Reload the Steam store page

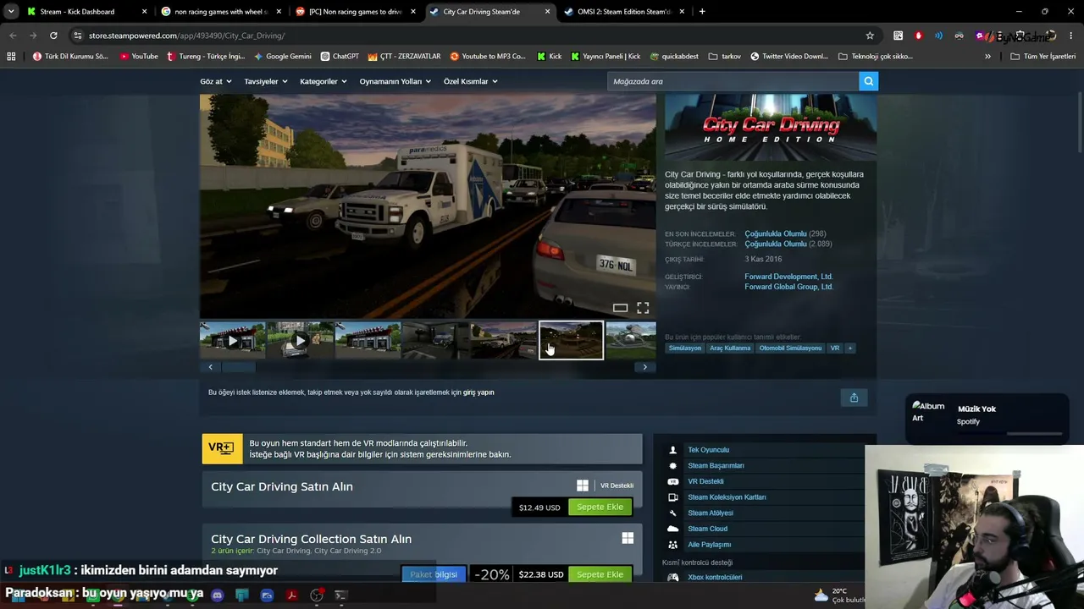click(x=53, y=36)
